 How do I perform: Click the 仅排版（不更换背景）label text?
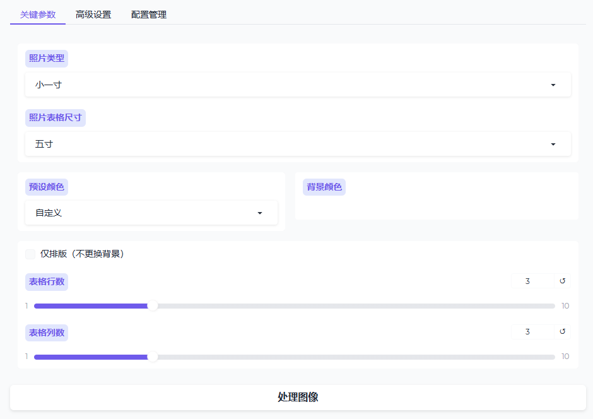82,254
